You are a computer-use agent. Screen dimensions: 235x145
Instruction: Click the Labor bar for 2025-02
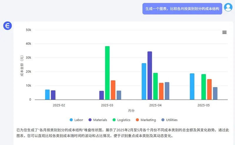tap(47, 94)
